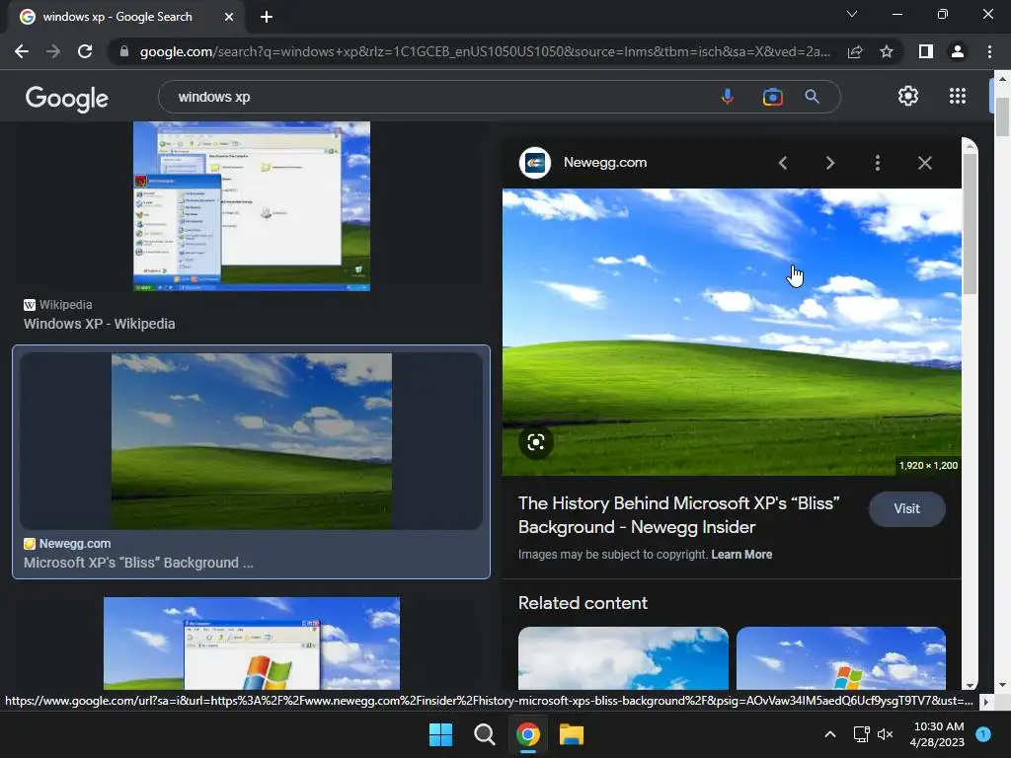Open Google quick settings gear

(908, 96)
